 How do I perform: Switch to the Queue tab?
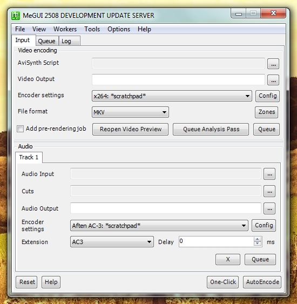point(47,41)
